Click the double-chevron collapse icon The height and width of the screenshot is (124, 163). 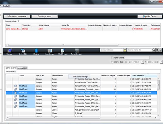[157, 50]
